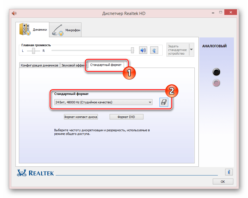Confirm with the OK button
Screen dimensions: 248x198
pos(223,182)
